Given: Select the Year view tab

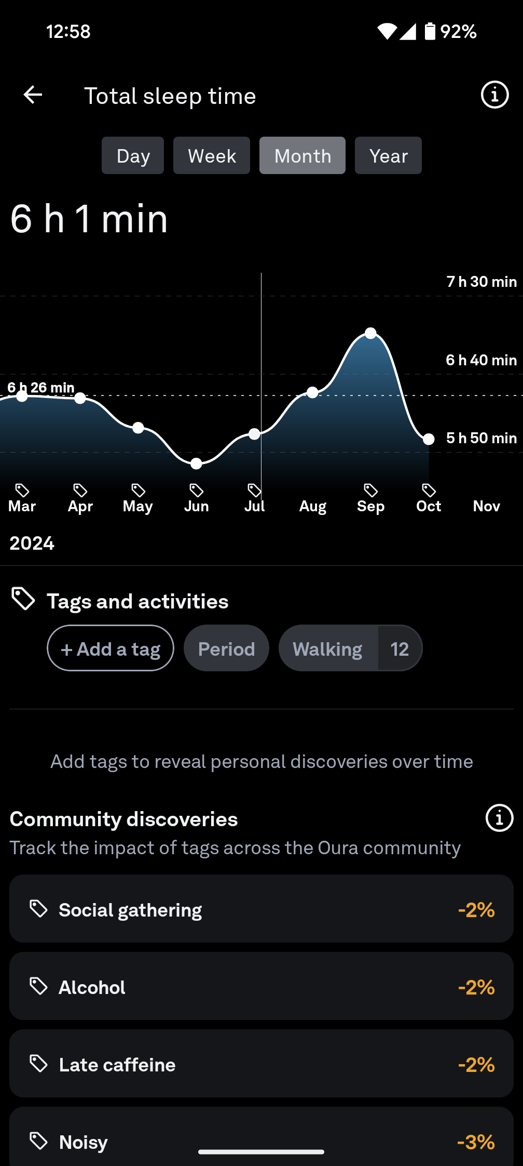Looking at the screenshot, I should 388,156.
